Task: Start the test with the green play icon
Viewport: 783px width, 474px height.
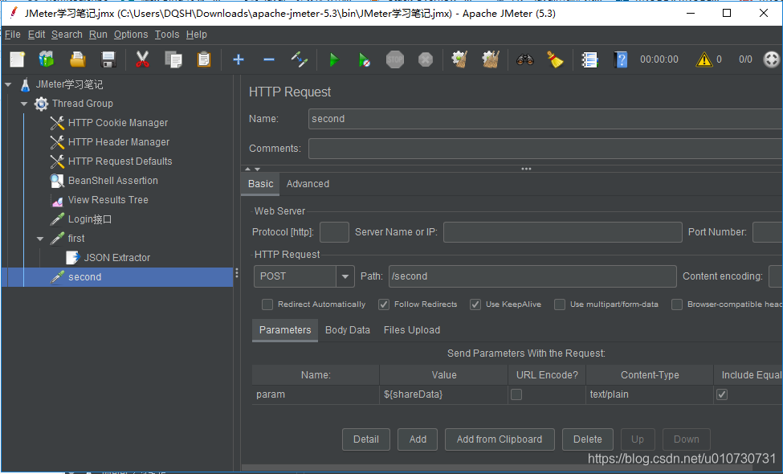Action: (x=334, y=60)
